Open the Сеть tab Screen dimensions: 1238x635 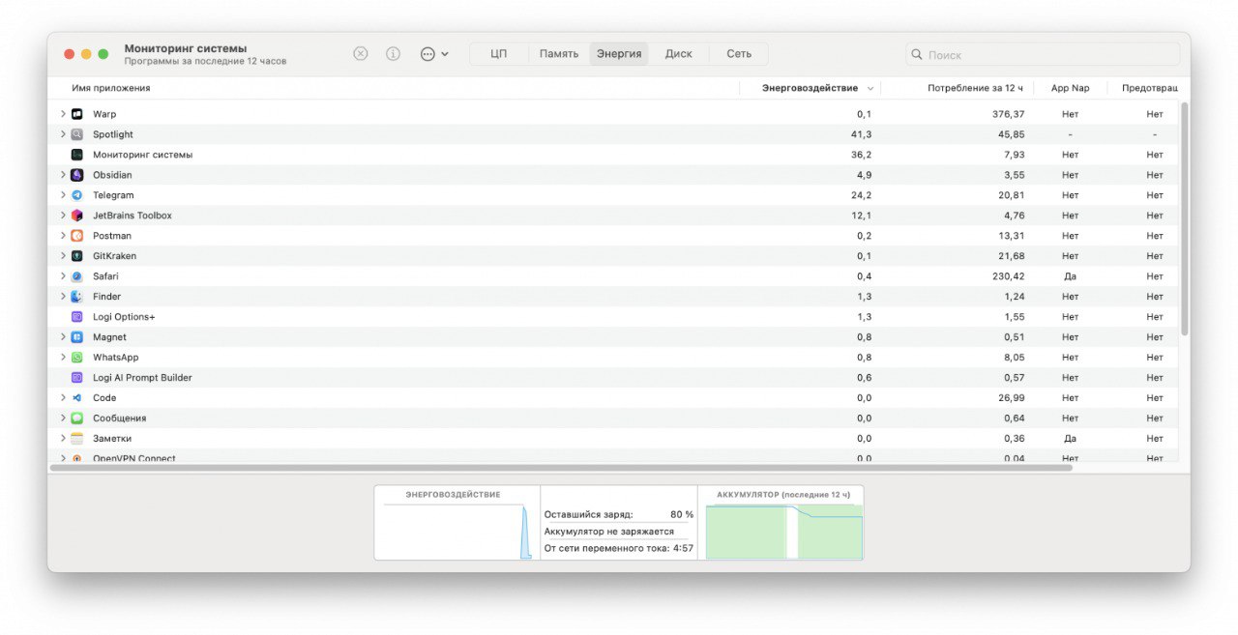point(739,54)
